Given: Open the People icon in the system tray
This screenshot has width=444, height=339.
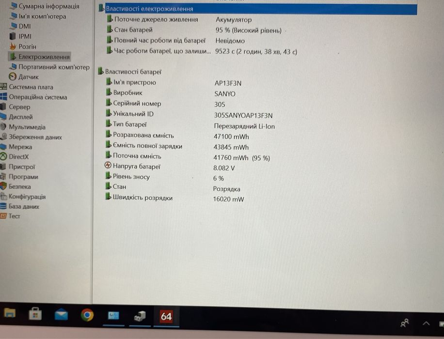Looking at the screenshot, I should (x=405, y=323).
